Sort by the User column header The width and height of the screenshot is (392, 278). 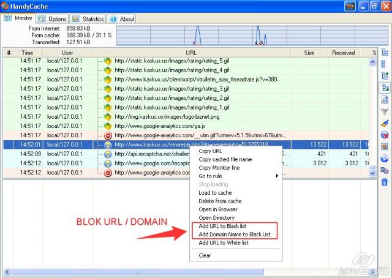click(67, 53)
